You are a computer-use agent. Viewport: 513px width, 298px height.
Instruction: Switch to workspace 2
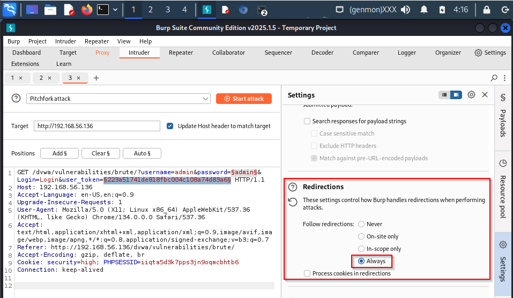[151, 10]
